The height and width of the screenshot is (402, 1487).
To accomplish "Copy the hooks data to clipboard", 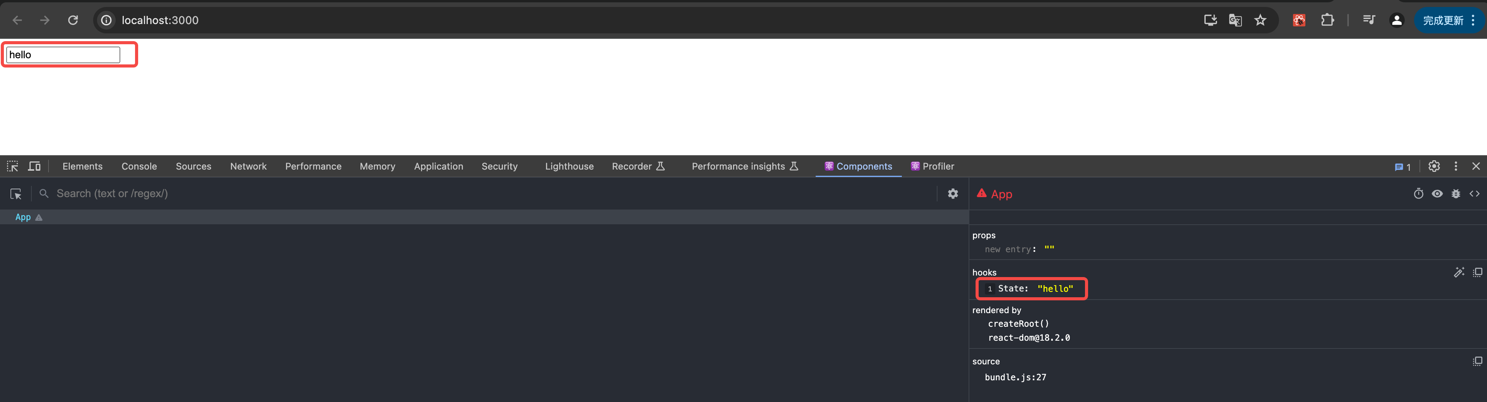I will 1477,272.
